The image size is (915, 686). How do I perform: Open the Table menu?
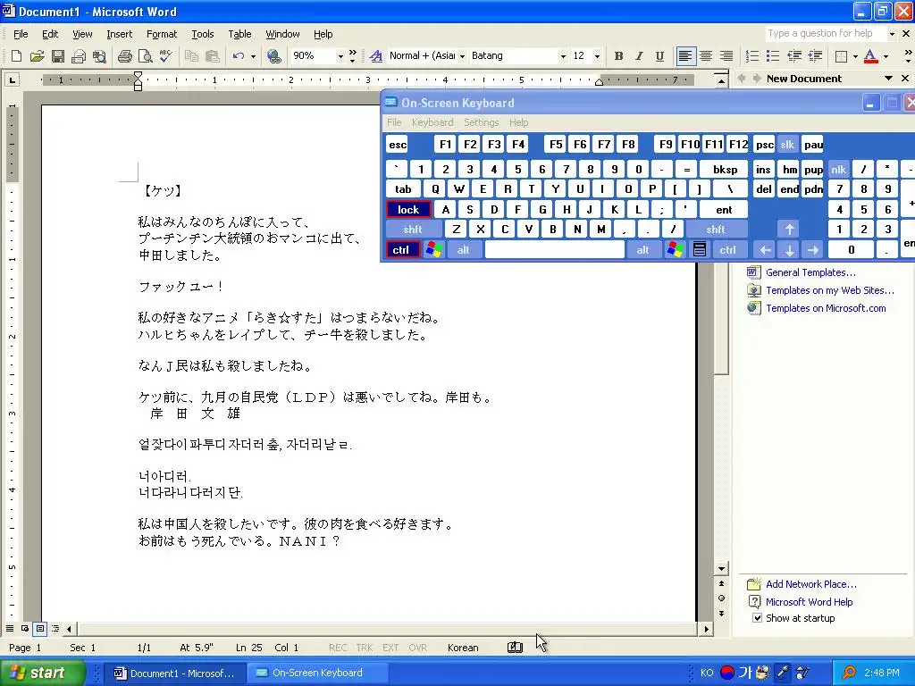[x=239, y=34]
